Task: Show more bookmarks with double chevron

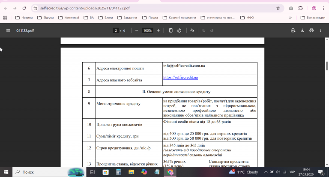Action: (290, 18)
